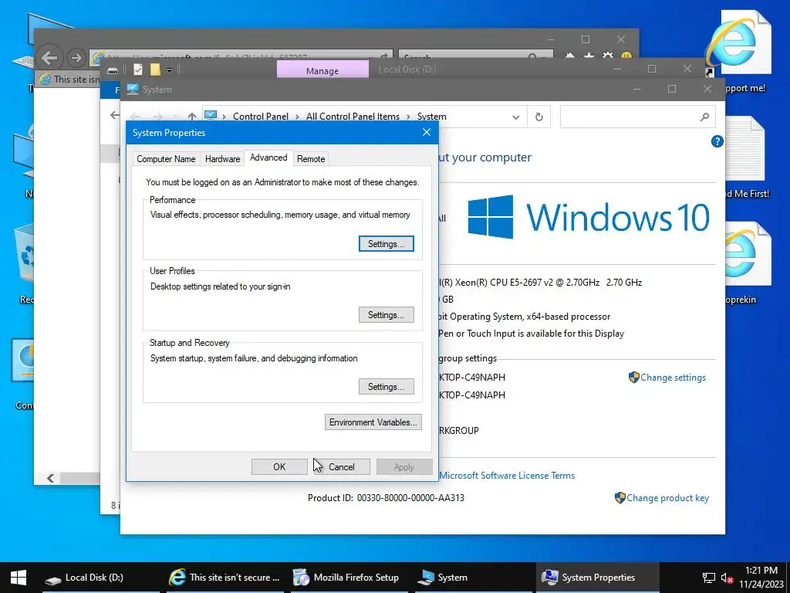Select Internet Explorer 'pport me!' desktop shortcut
This screenshot has width=790, height=593.
738,52
